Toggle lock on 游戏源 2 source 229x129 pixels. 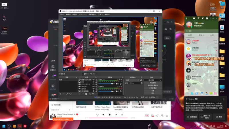[x=96, y=87]
